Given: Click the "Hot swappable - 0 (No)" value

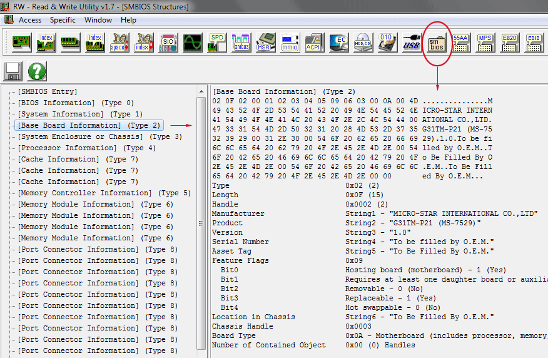Looking at the screenshot, I should click(393, 308).
